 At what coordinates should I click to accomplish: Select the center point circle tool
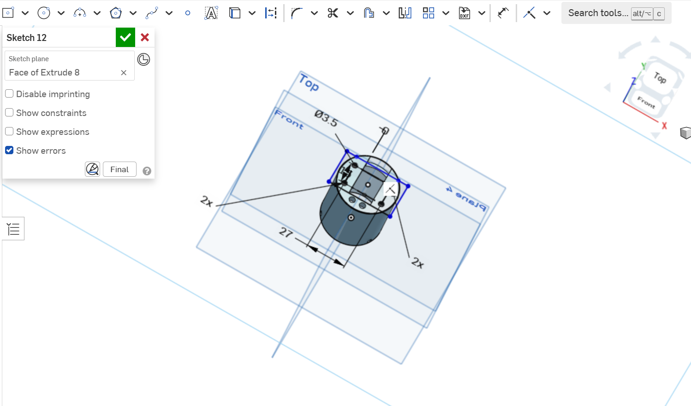tap(44, 13)
